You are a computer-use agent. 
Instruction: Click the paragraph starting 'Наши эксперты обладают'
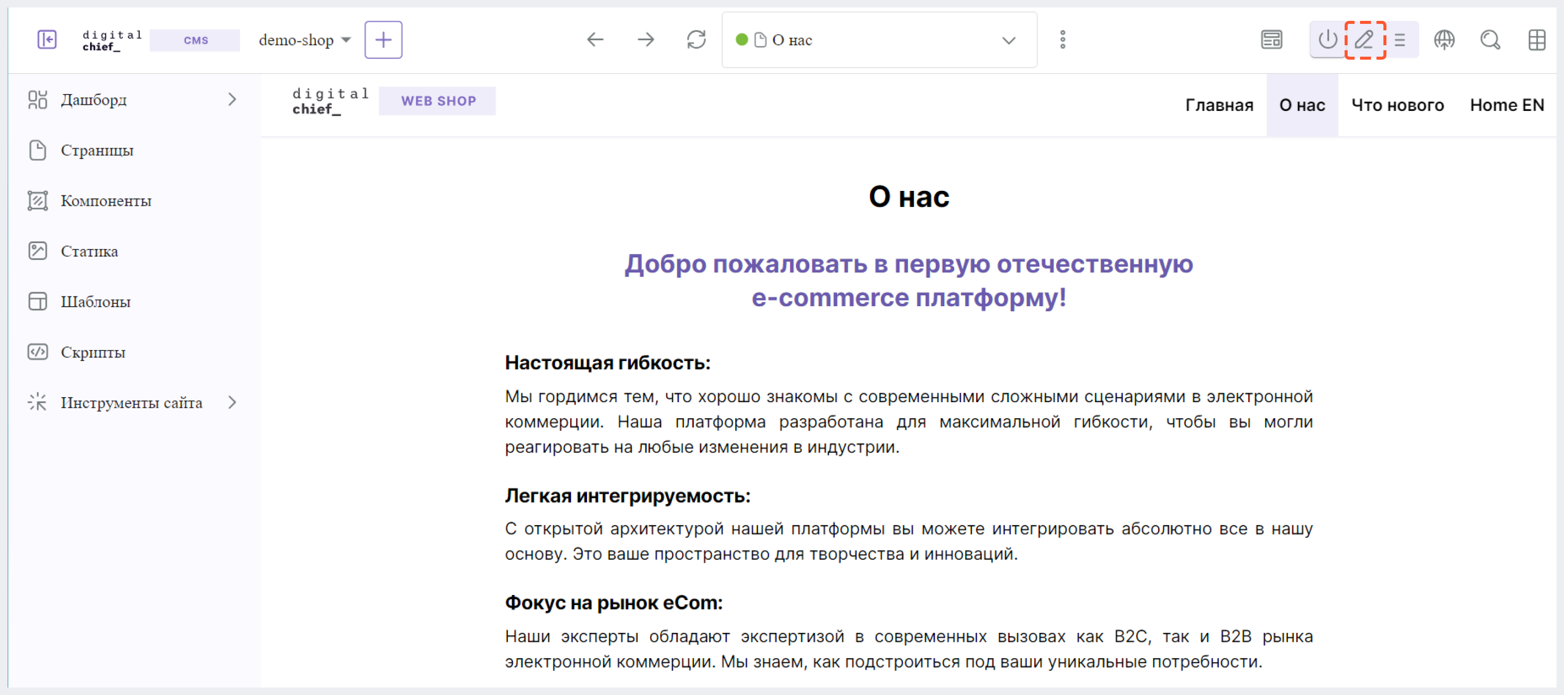point(909,648)
